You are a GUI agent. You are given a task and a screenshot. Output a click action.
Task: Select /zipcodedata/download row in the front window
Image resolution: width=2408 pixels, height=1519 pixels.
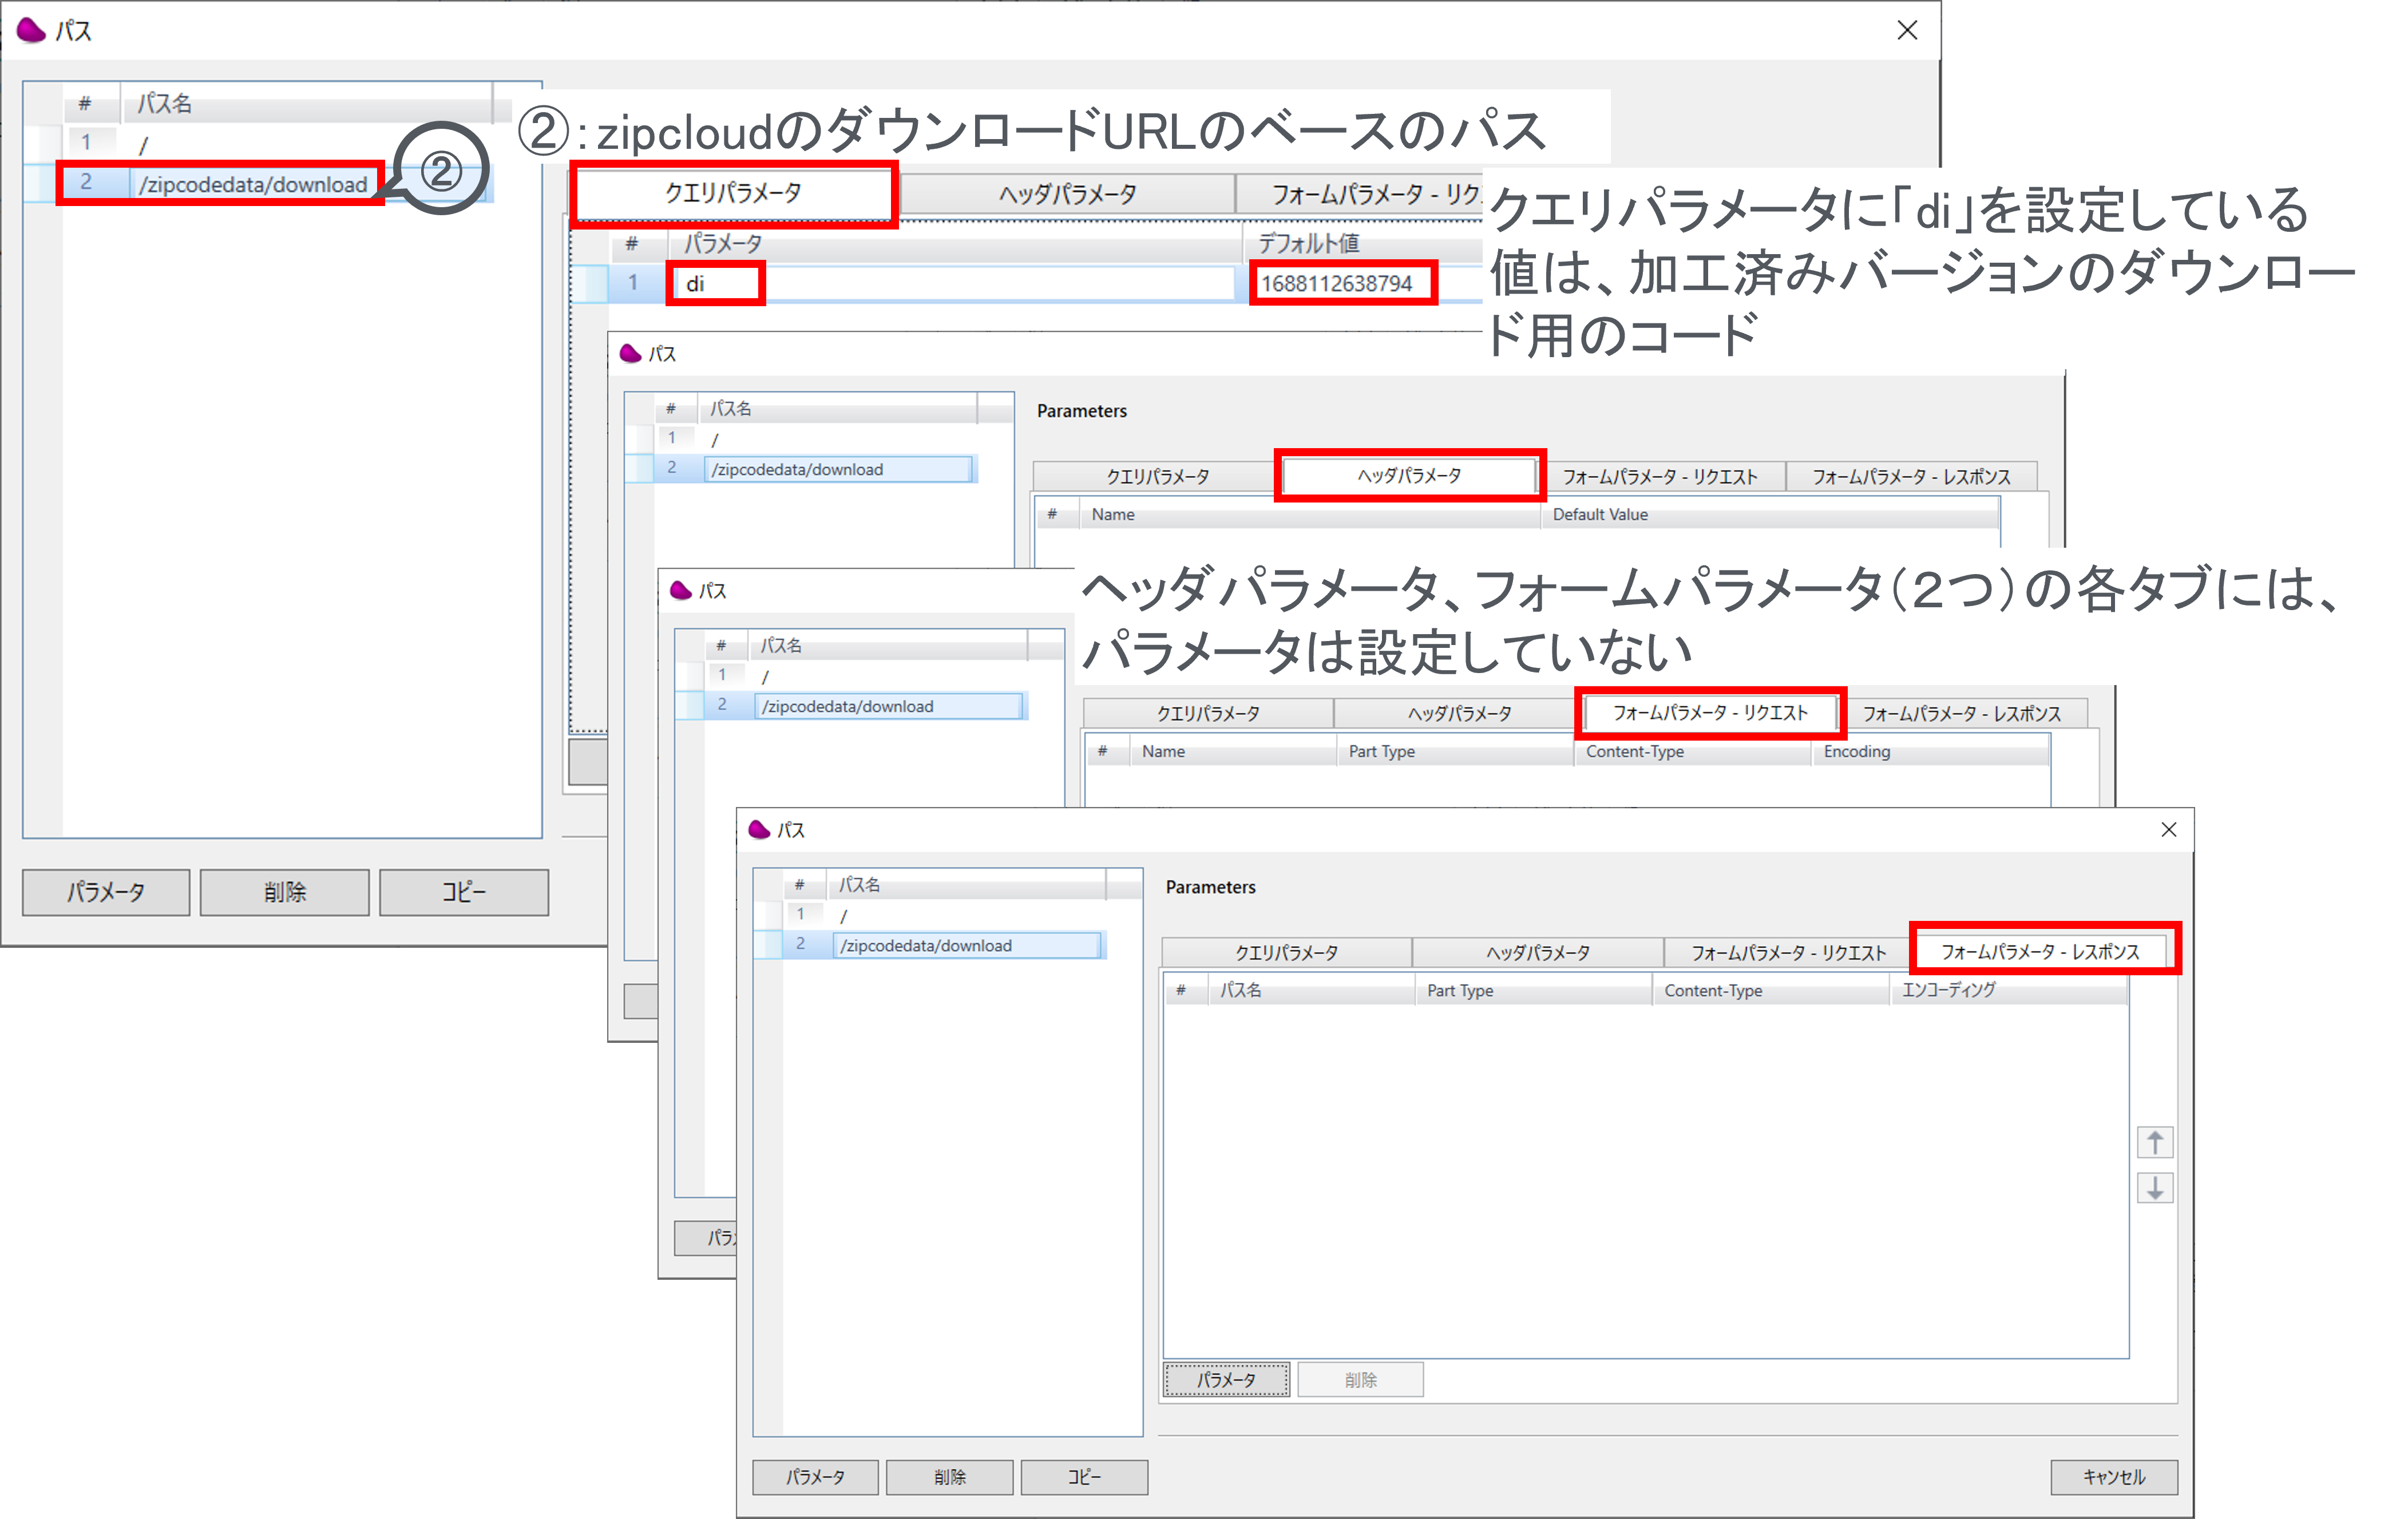[930, 945]
